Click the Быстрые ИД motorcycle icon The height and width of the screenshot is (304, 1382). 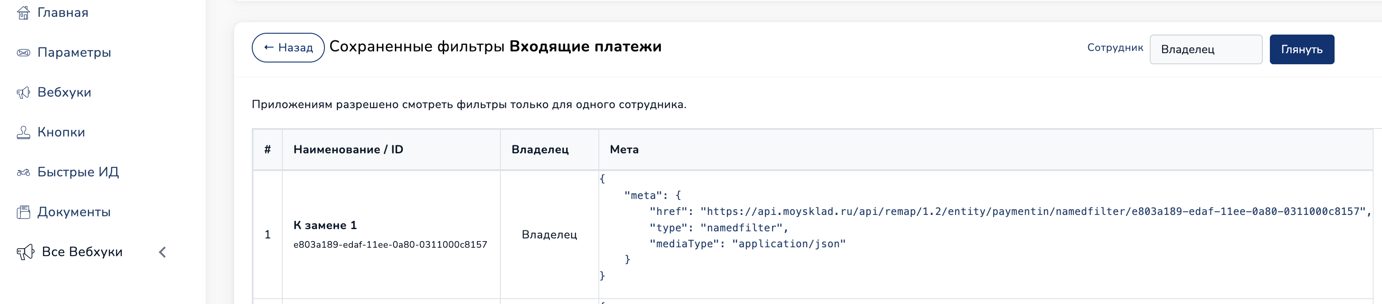pyautogui.click(x=23, y=173)
